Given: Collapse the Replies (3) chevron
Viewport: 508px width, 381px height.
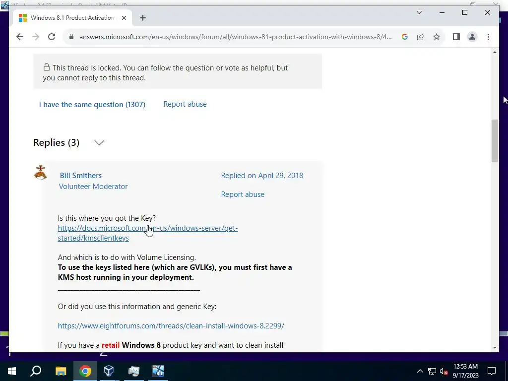Looking at the screenshot, I should [x=99, y=142].
